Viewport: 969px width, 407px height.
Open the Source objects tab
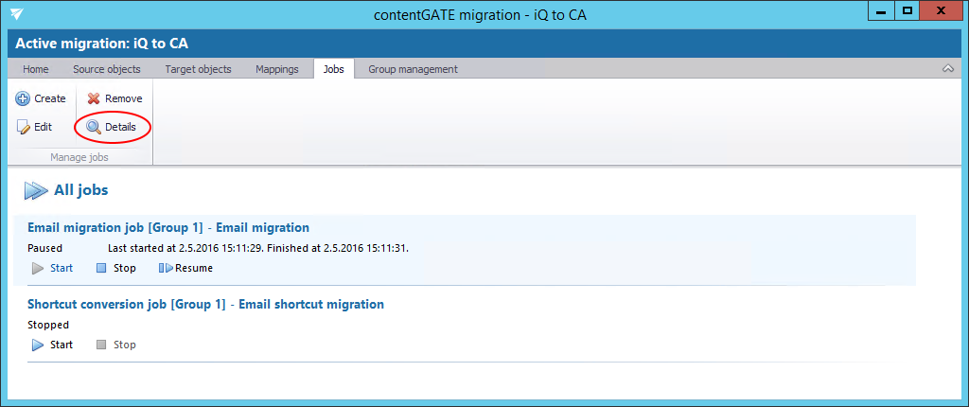click(107, 69)
